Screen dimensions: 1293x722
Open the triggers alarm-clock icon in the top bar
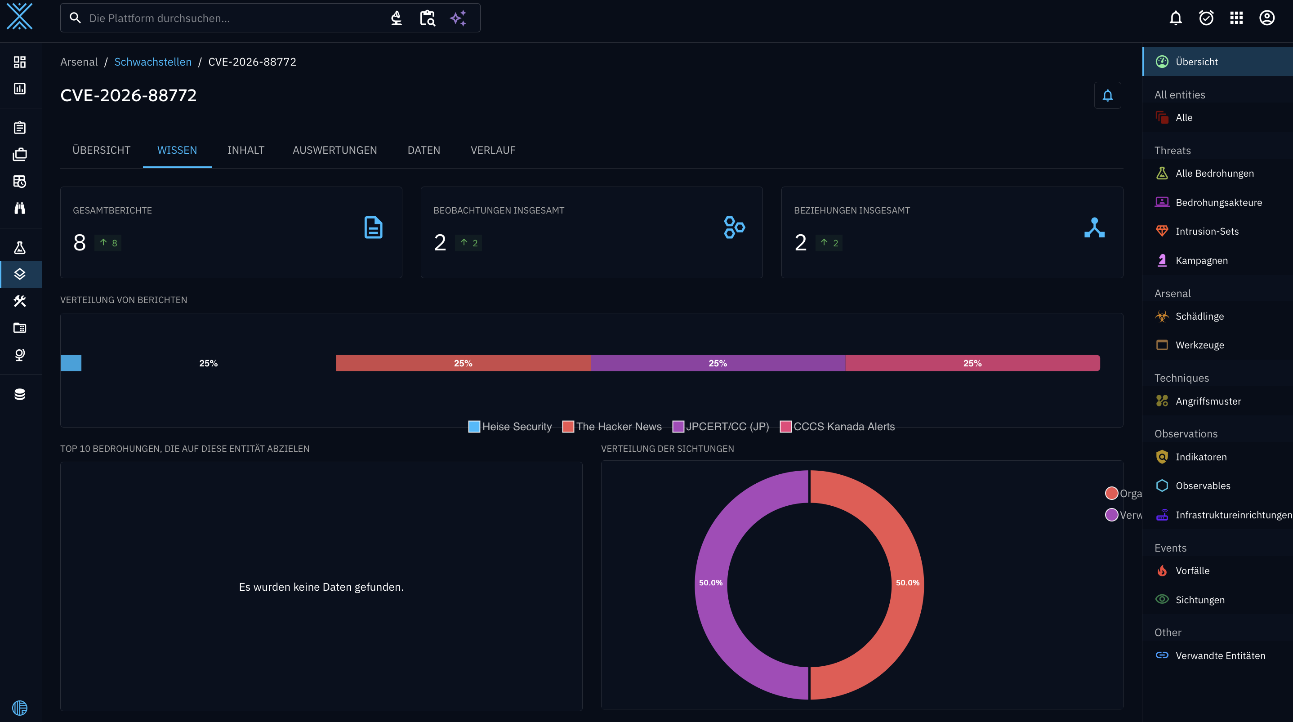pos(1206,18)
